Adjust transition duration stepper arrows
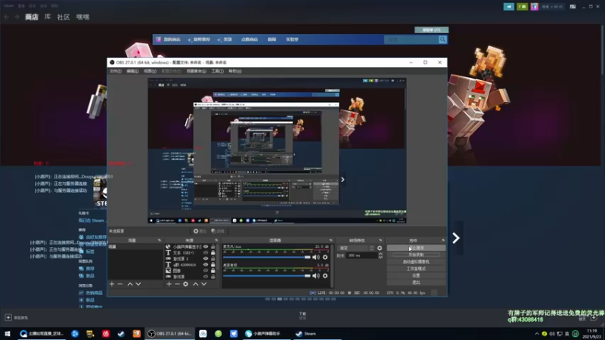 coord(380,255)
